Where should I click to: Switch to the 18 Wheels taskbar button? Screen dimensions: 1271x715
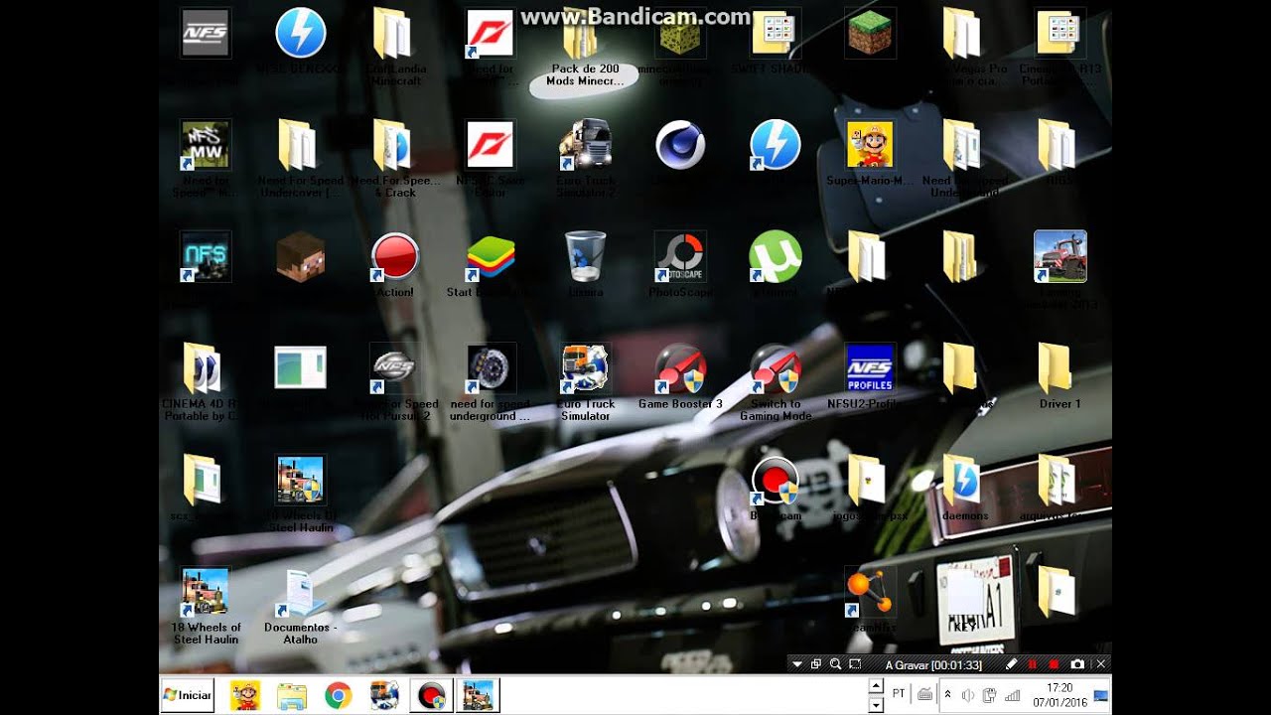[x=478, y=695]
